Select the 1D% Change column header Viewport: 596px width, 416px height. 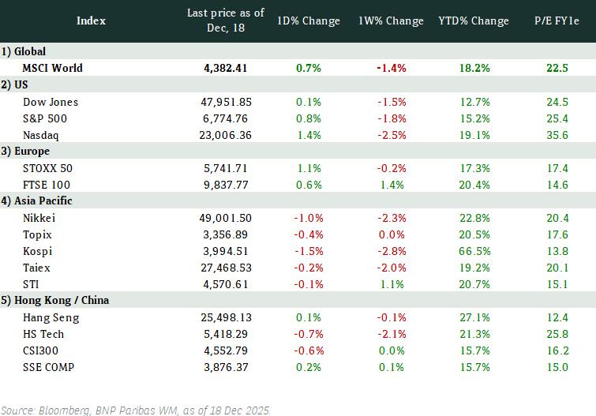[309, 21]
